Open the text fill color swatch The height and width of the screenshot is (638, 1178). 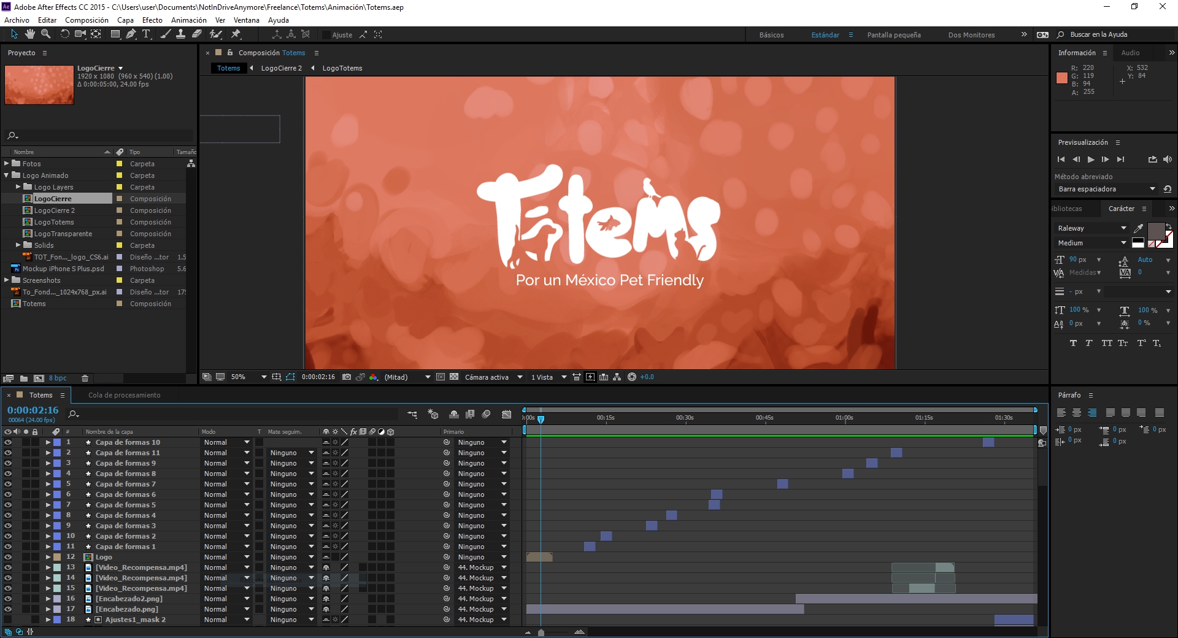(x=1156, y=231)
